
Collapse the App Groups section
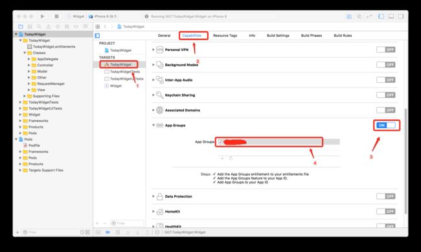pyautogui.click(x=154, y=125)
